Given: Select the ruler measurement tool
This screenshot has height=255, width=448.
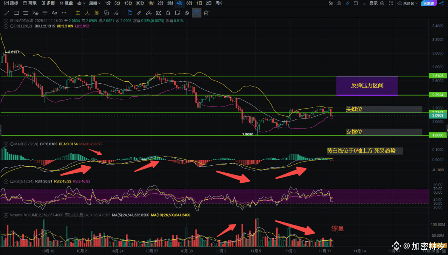Looking at the screenshot, I should coord(139,13).
